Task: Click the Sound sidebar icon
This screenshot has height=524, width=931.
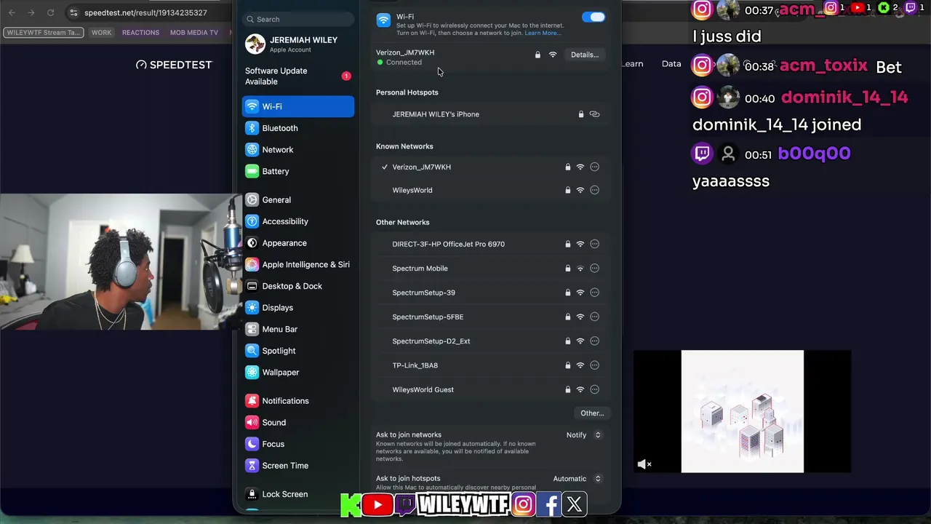Action: (252, 422)
